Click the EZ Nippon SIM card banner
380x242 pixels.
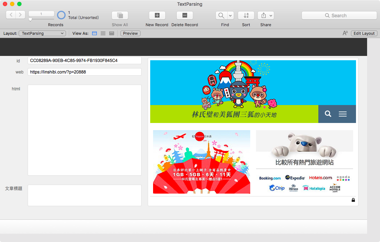(x=201, y=162)
